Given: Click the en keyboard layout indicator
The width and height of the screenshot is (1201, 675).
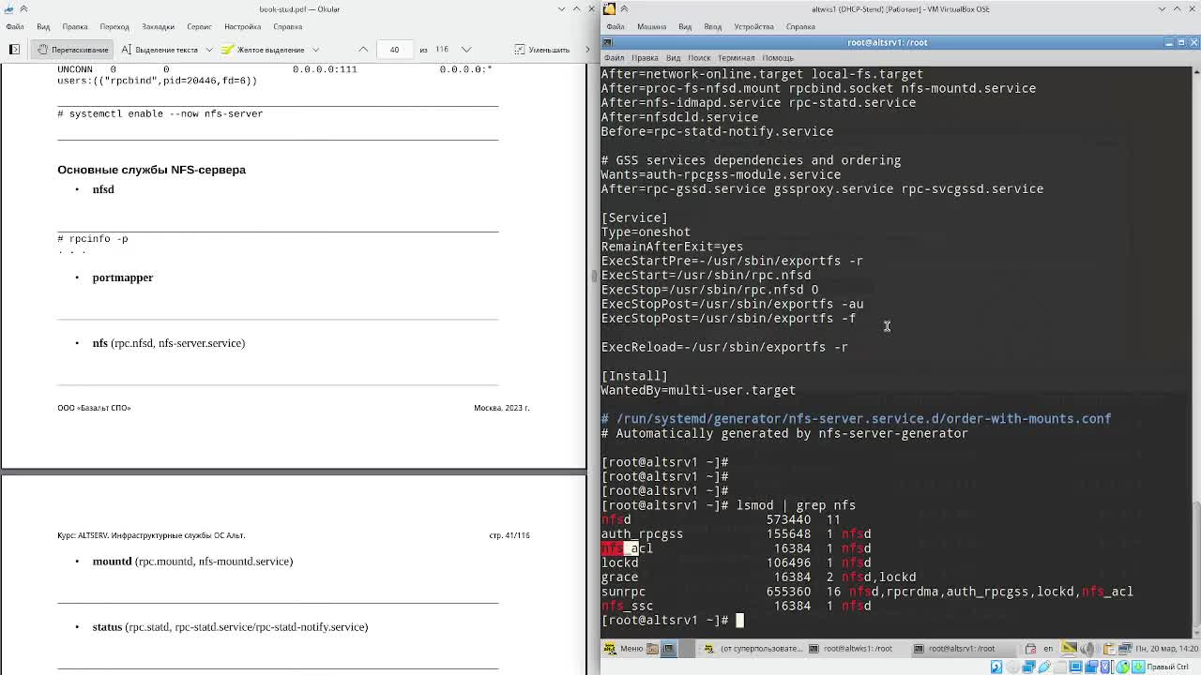Looking at the screenshot, I should (x=1048, y=648).
